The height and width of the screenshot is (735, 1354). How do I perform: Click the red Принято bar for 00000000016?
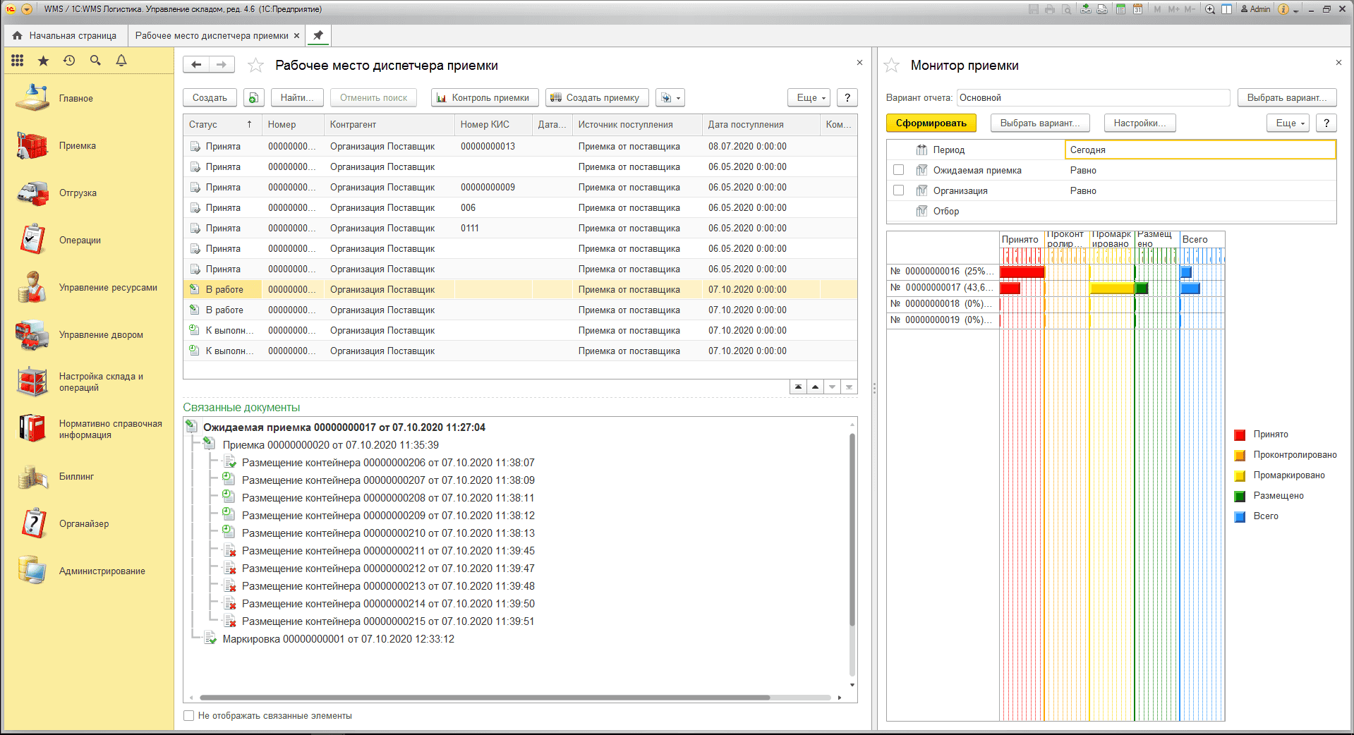[1021, 272]
